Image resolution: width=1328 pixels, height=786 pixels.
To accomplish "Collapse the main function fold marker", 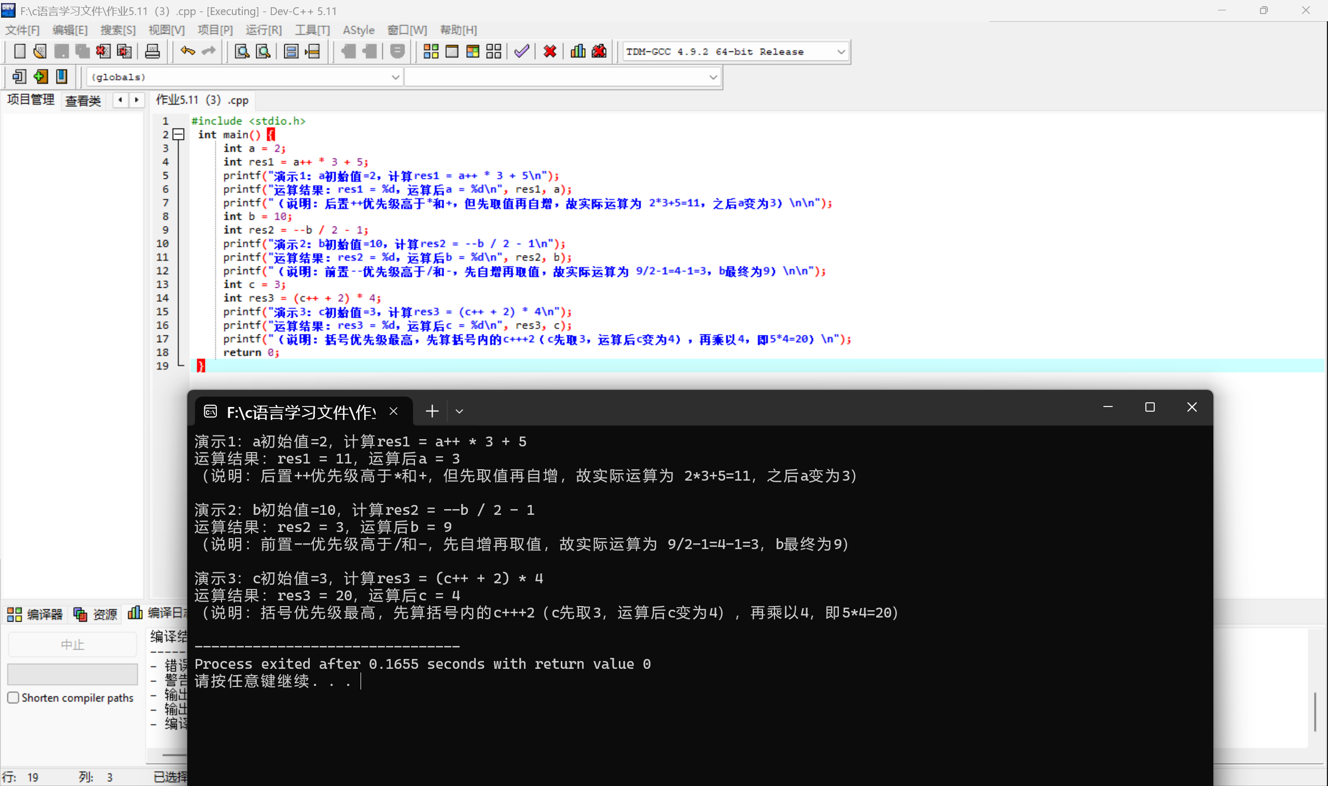I will click(x=179, y=134).
